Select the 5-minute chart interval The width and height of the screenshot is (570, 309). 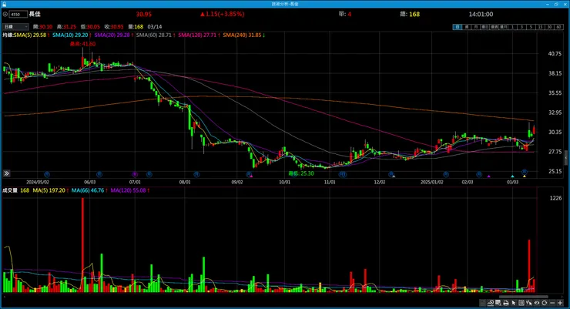pyautogui.click(x=531, y=27)
